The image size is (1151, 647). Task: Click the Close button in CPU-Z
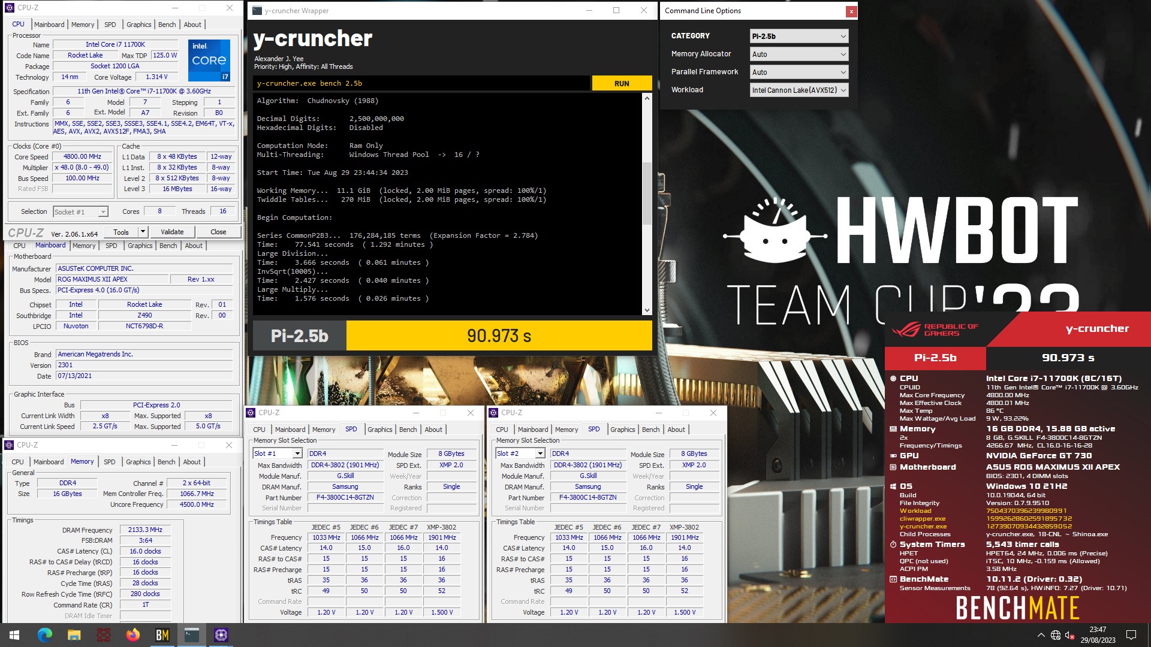coord(218,232)
